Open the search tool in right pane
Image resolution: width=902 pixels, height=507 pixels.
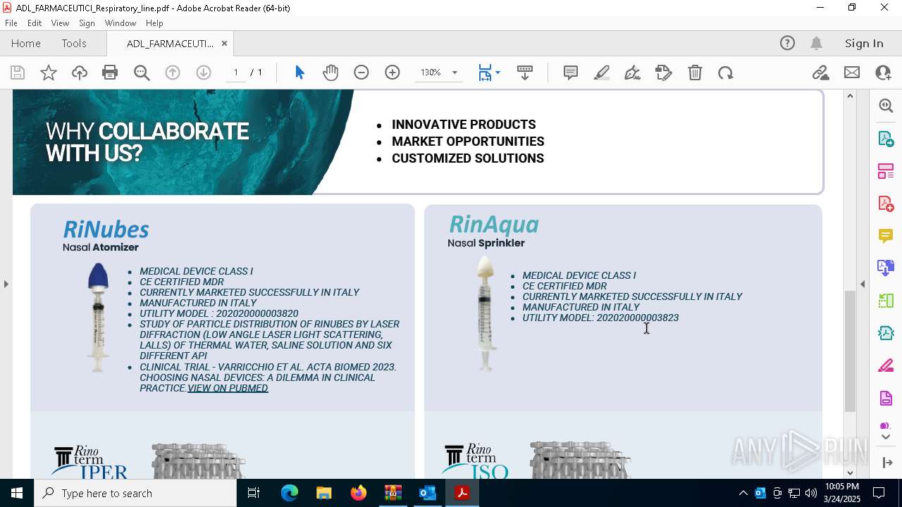tap(886, 106)
